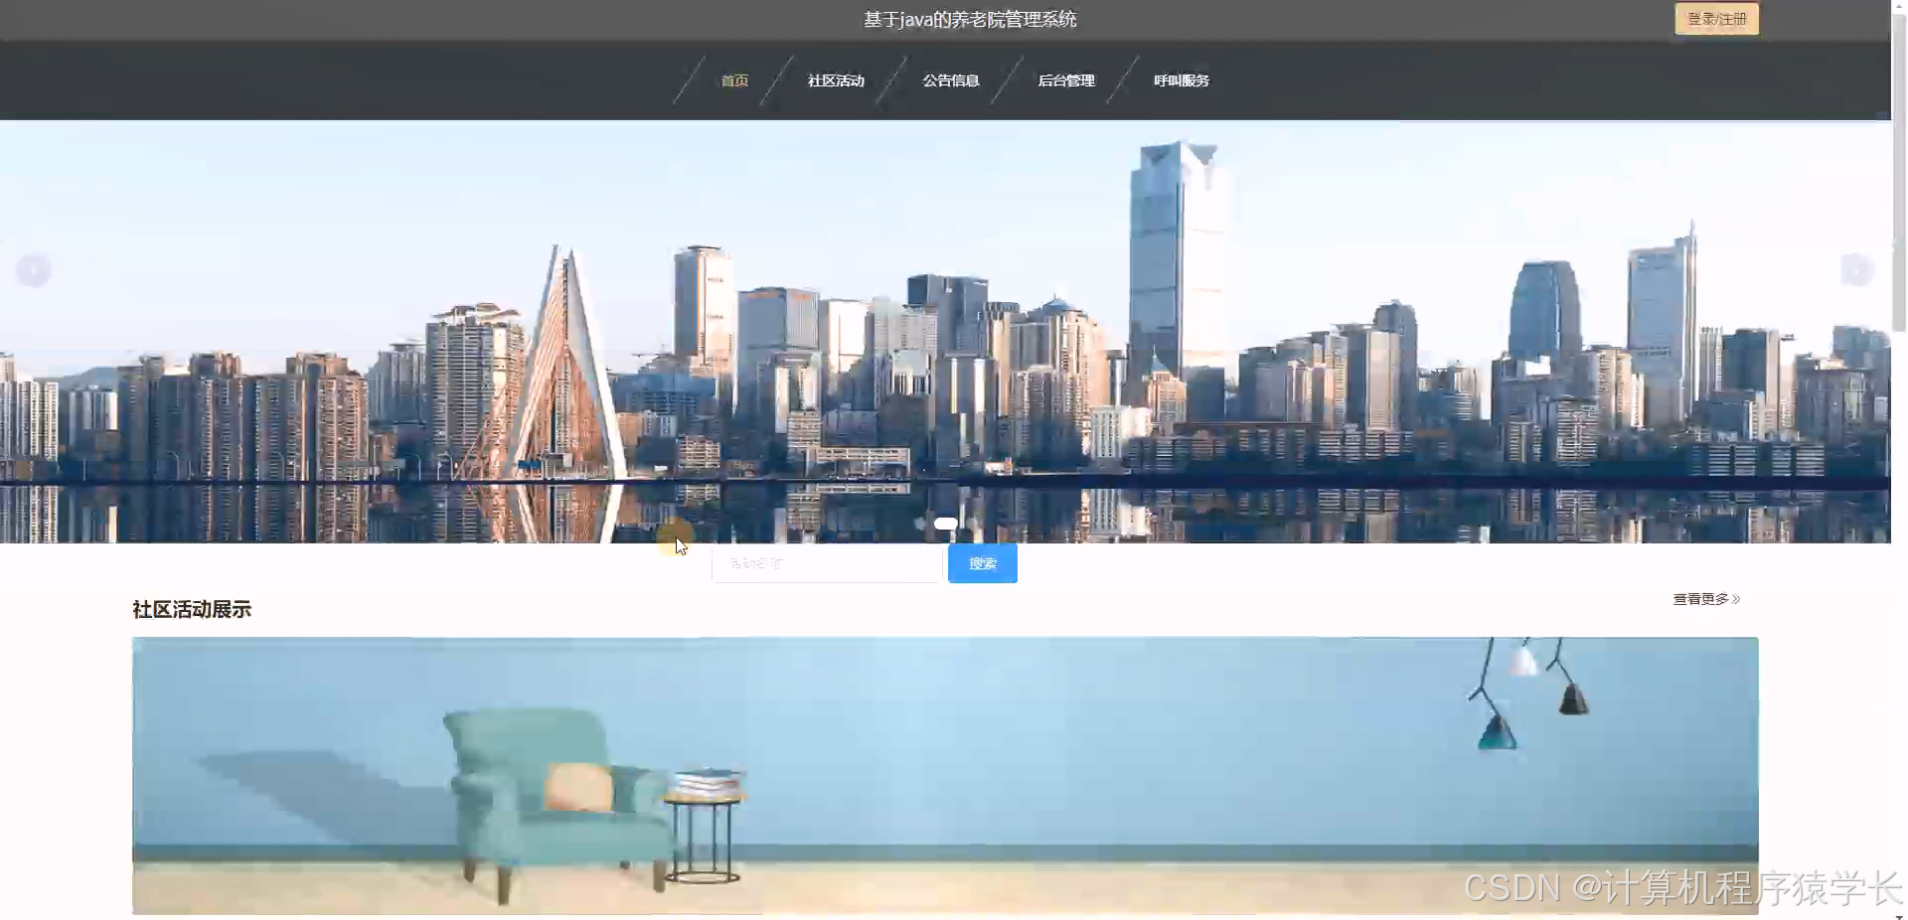Click the city skyline banner image

tap(945, 332)
